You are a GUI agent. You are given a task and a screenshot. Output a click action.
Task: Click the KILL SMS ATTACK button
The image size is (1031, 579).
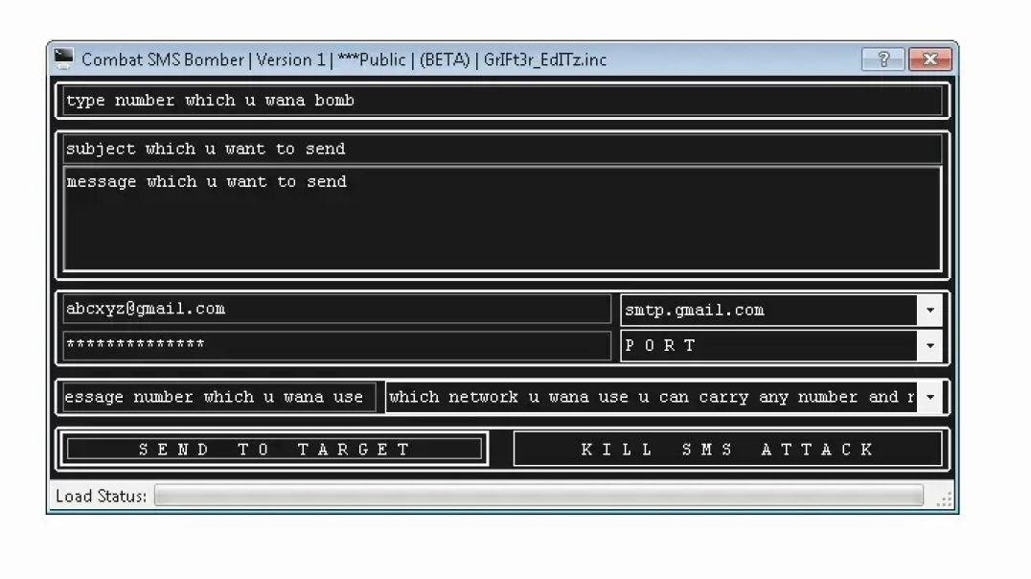click(729, 448)
